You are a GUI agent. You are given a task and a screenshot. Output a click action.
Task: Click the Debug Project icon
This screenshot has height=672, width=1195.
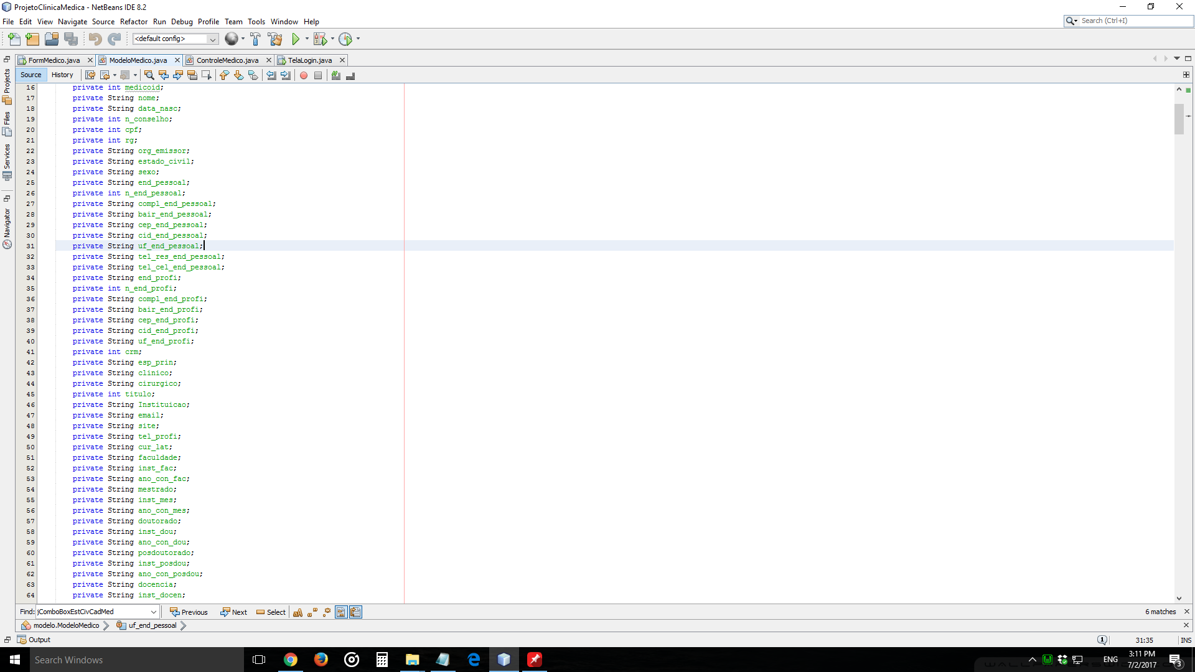coord(320,39)
